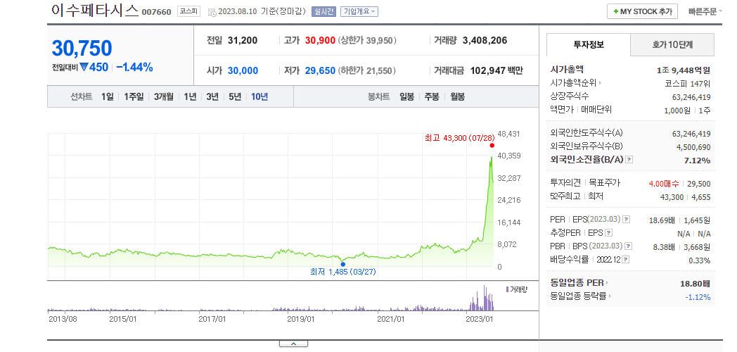Click the blue down-triangle price change icon
Image resolution: width=737 pixels, height=352 pixels.
click(84, 68)
